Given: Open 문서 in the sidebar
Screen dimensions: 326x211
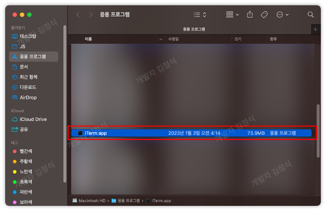Looking at the screenshot, I should [x=34, y=67].
